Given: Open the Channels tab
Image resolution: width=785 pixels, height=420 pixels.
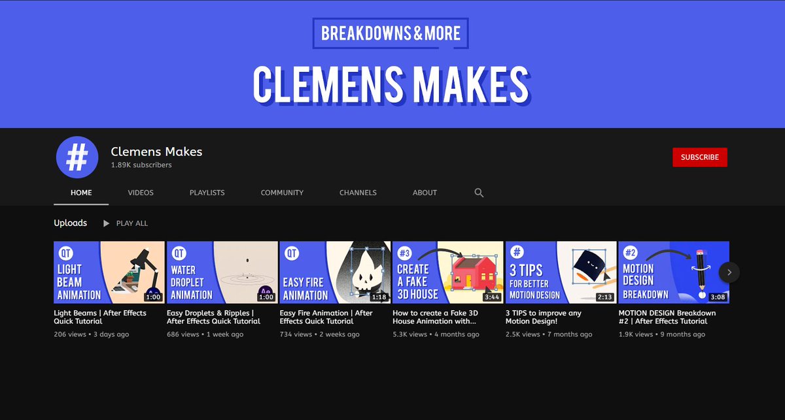Looking at the screenshot, I should point(358,193).
